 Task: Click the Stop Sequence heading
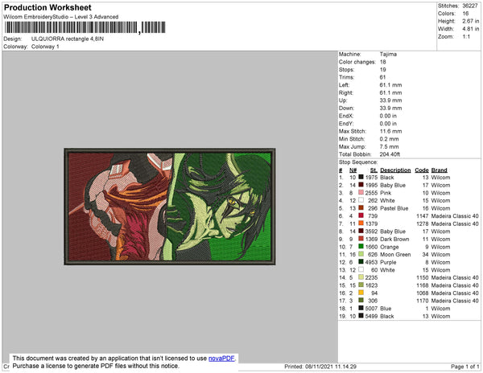[x=358, y=162]
